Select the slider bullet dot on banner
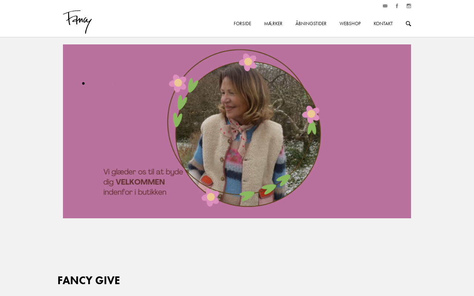 point(83,84)
